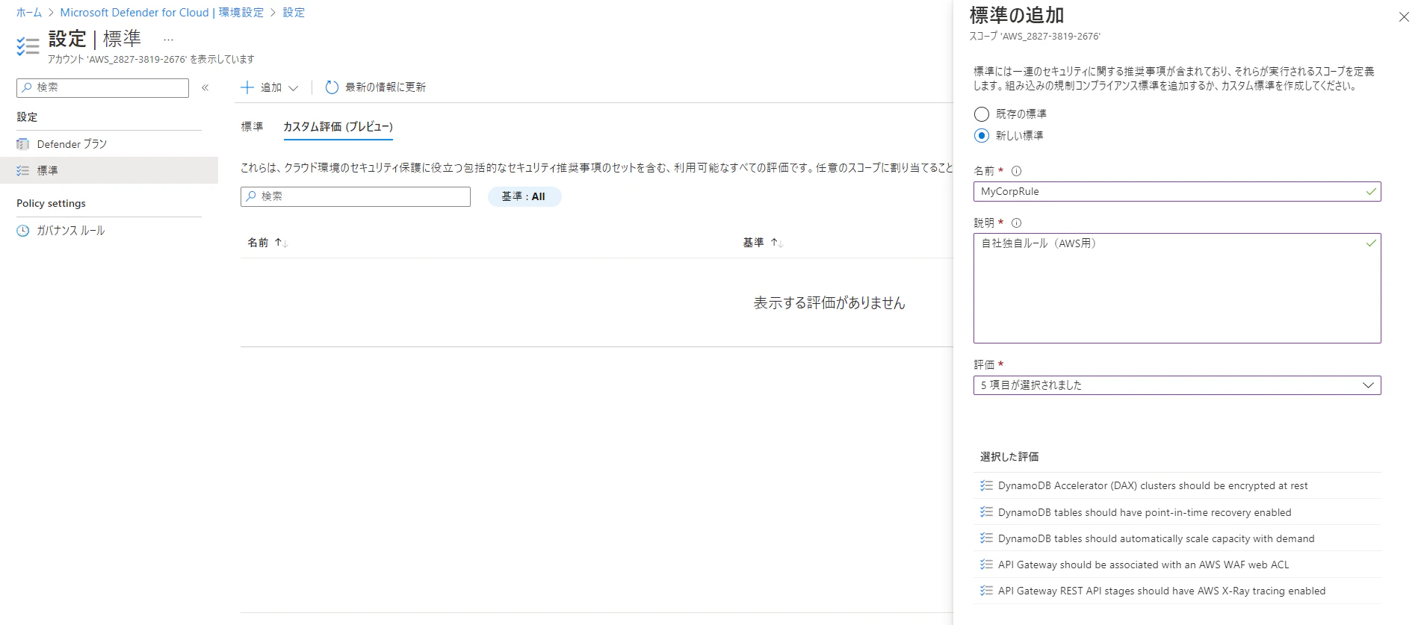This screenshot has width=1427, height=625.
Task: Click the 名前 field containing MyCorpRule
Action: click(x=1177, y=192)
